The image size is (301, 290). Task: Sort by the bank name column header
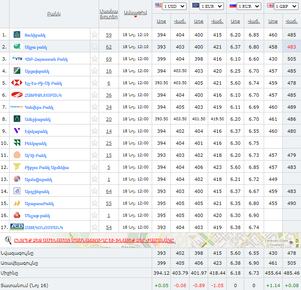[x=54, y=14]
